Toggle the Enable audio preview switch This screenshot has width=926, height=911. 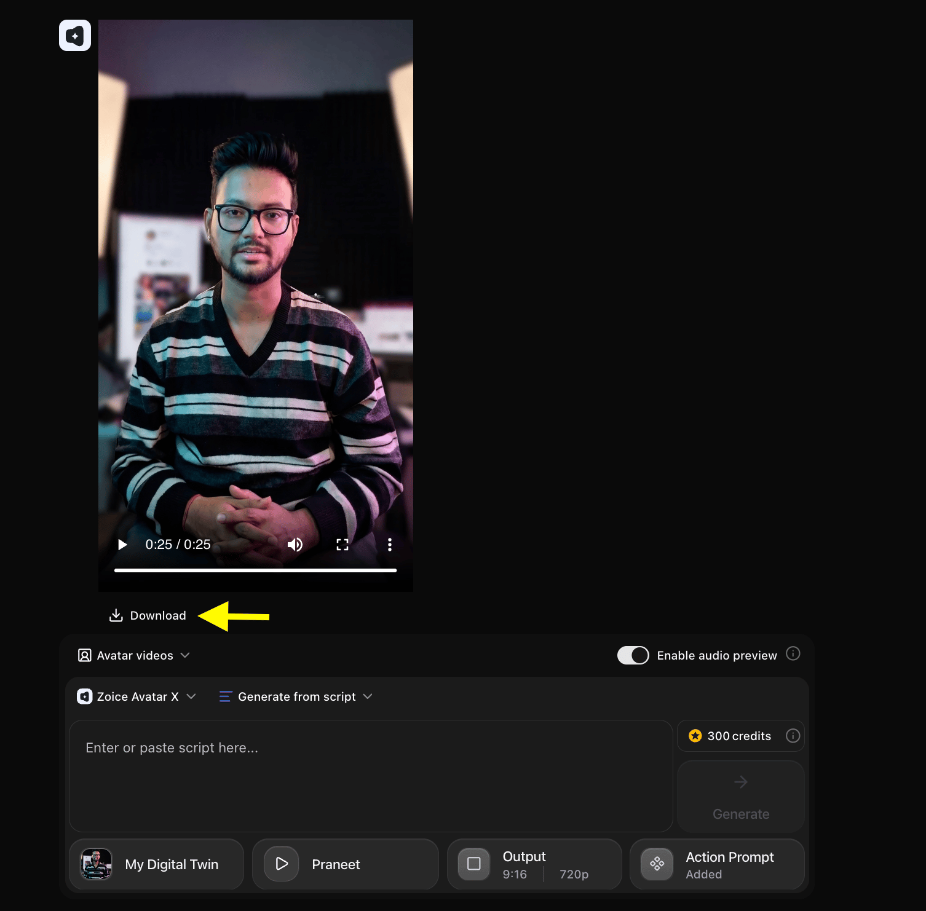(x=633, y=655)
